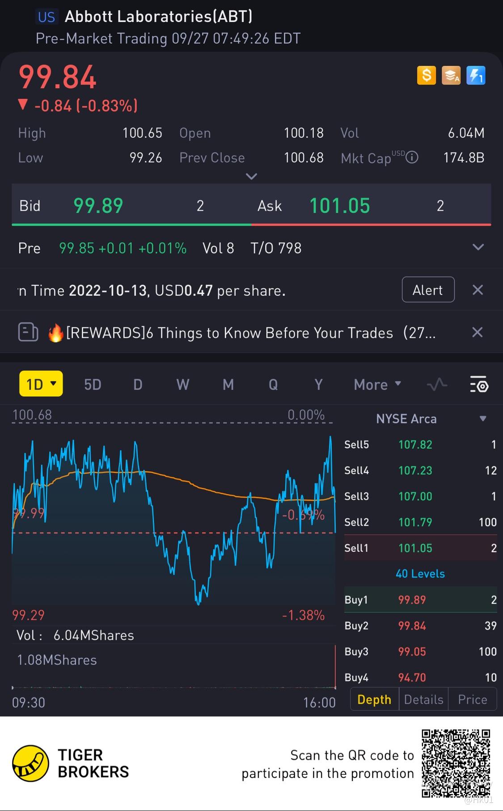Tap the Ask 101.05 quote
This screenshot has width=503, height=811.
371,205
